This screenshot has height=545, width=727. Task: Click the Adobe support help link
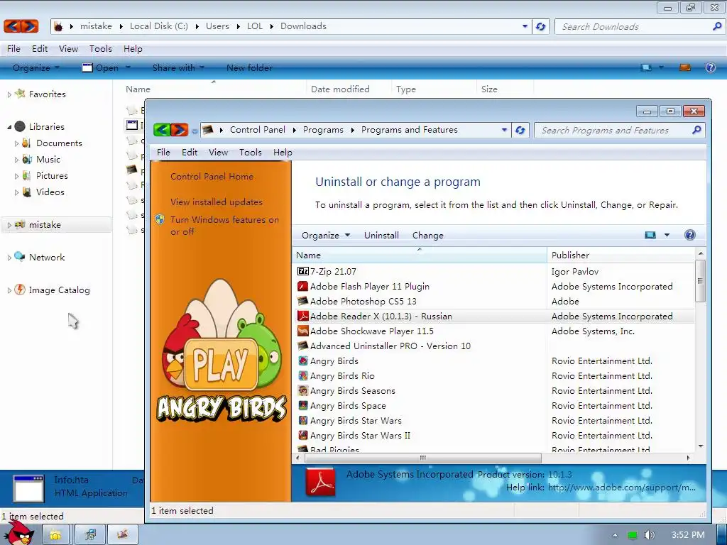[622, 488]
